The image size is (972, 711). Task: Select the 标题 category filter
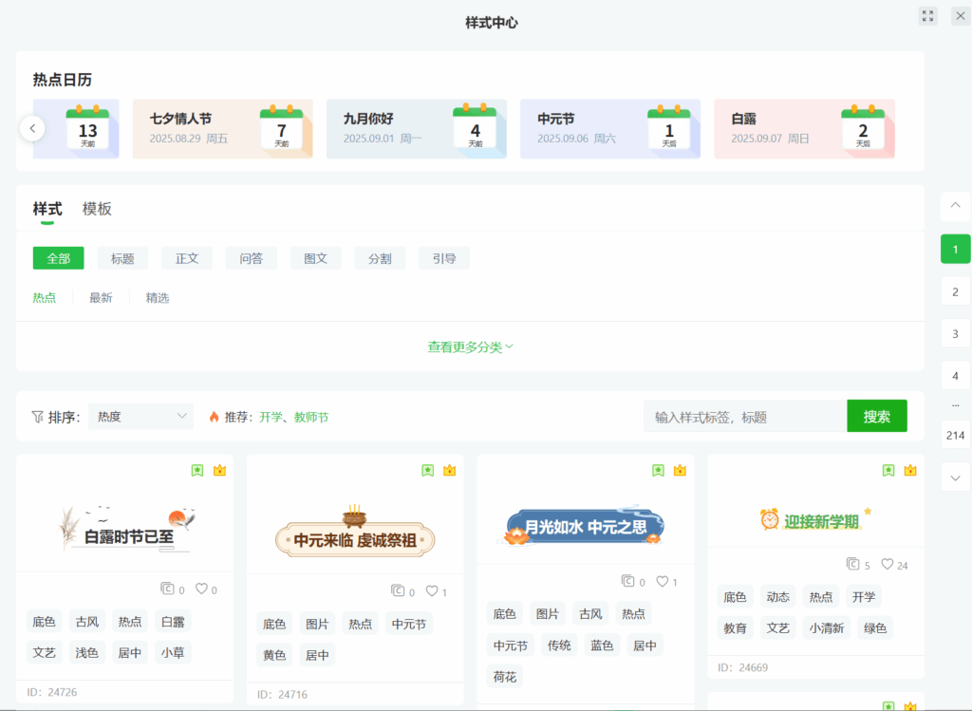point(122,258)
